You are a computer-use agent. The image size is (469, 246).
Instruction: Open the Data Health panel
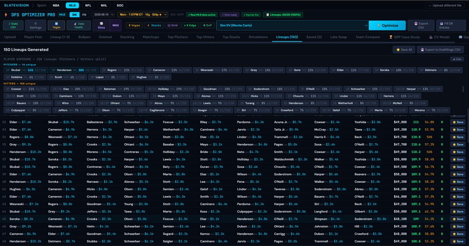click(x=79, y=25)
